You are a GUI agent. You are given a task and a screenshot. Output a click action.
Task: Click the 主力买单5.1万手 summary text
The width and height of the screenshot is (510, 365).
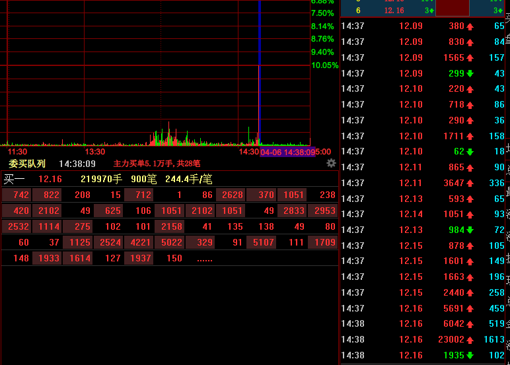pyautogui.click(x=157, y=164)
